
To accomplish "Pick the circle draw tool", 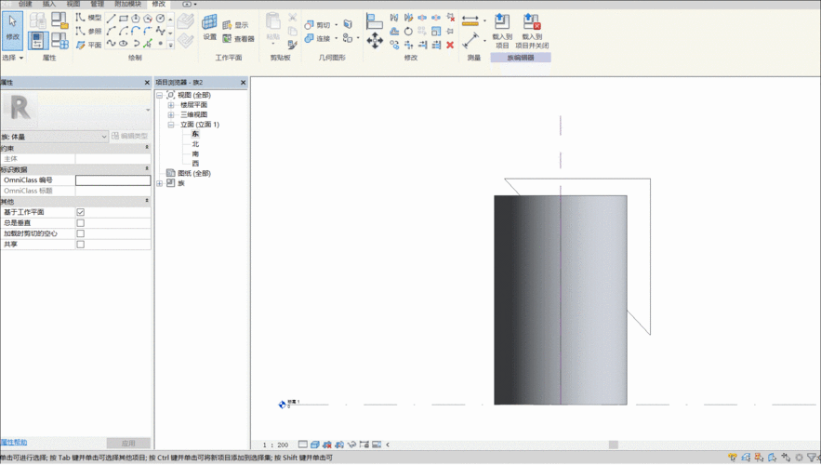I will click(x=160, y=19).
